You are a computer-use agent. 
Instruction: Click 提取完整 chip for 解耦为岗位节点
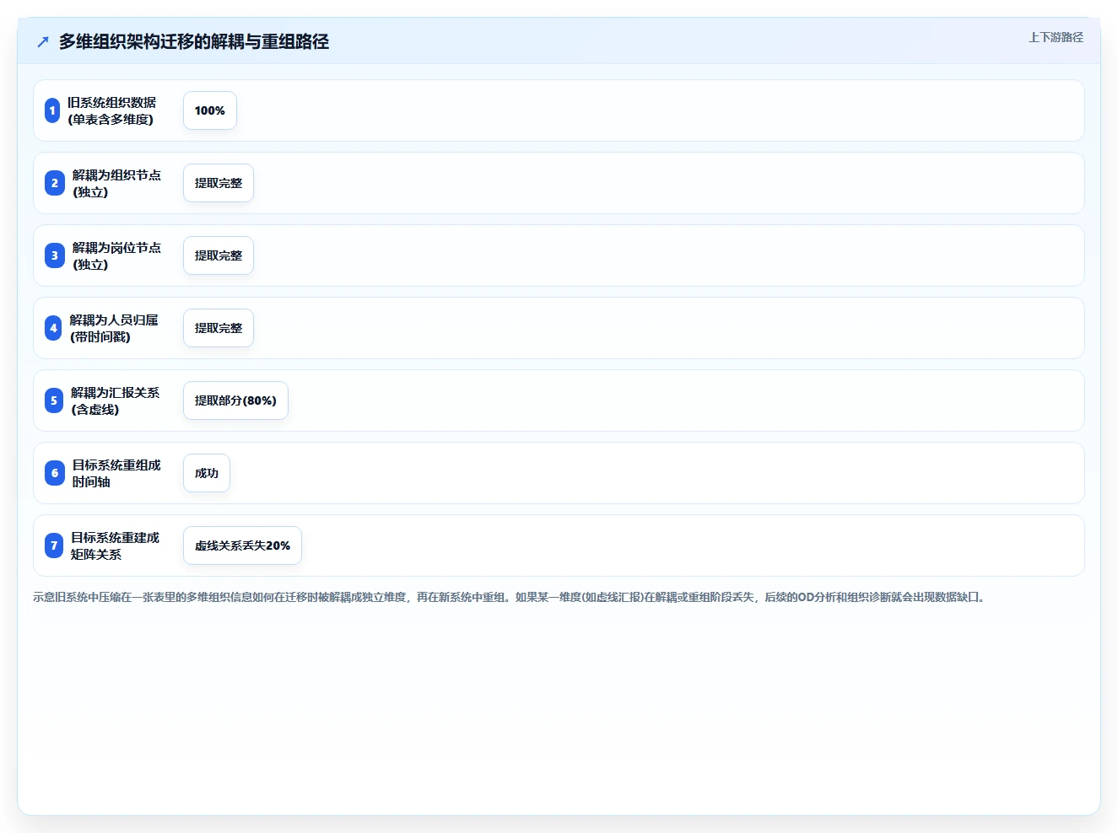click(x=219, y=255)
